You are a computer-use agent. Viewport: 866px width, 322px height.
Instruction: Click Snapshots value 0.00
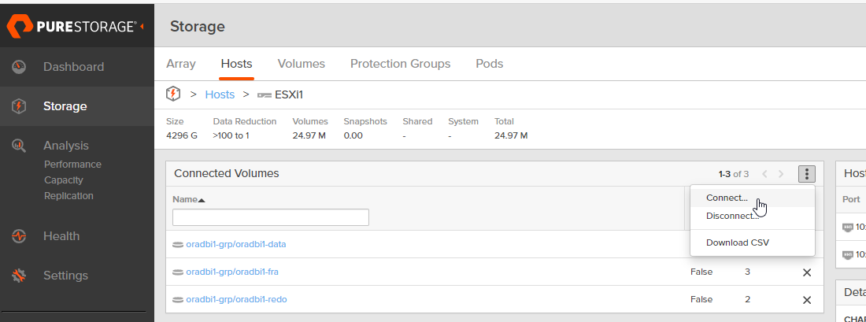(353, 135)
